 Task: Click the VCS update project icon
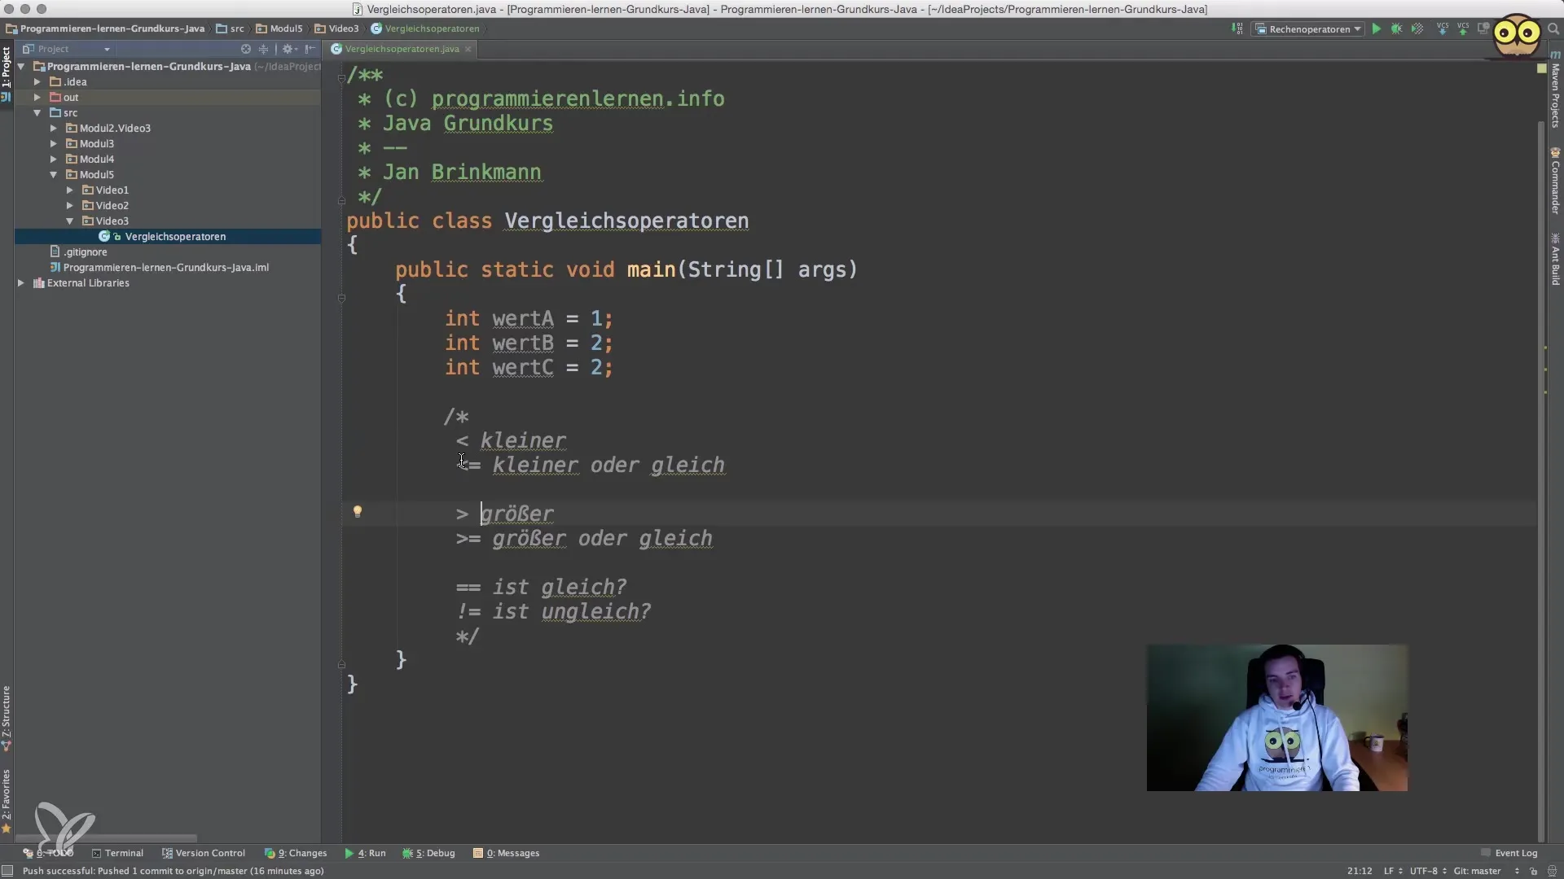(1443, 28)
